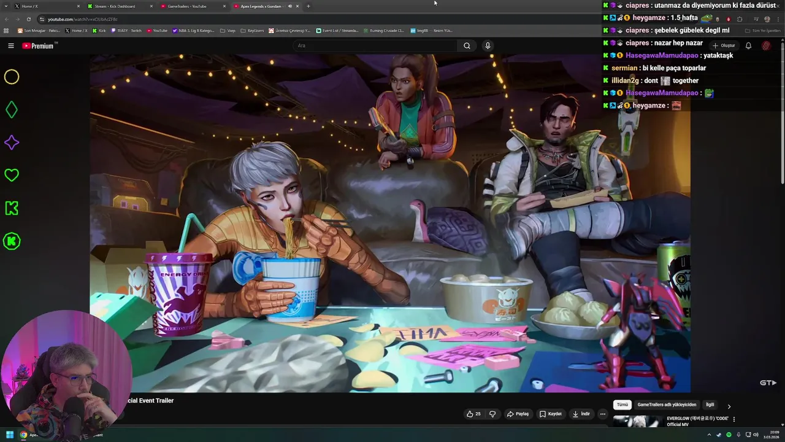Screen dimensions: 785x442
Task: Dislike the video with thumbs down
Action: pos(492,414)
